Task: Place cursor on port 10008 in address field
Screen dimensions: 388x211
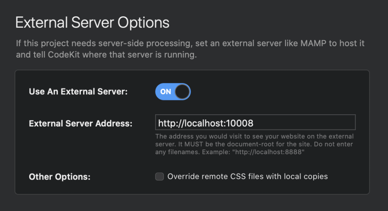Action: click(x=239, y=123)
